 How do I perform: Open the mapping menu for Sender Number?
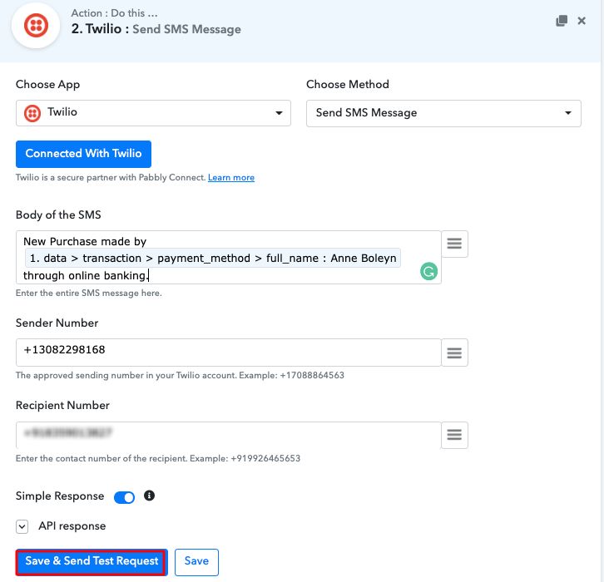(454, 353)
